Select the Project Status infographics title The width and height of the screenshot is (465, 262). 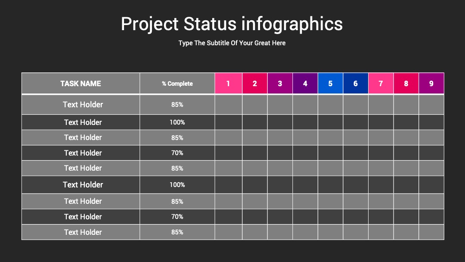point(232,24)
